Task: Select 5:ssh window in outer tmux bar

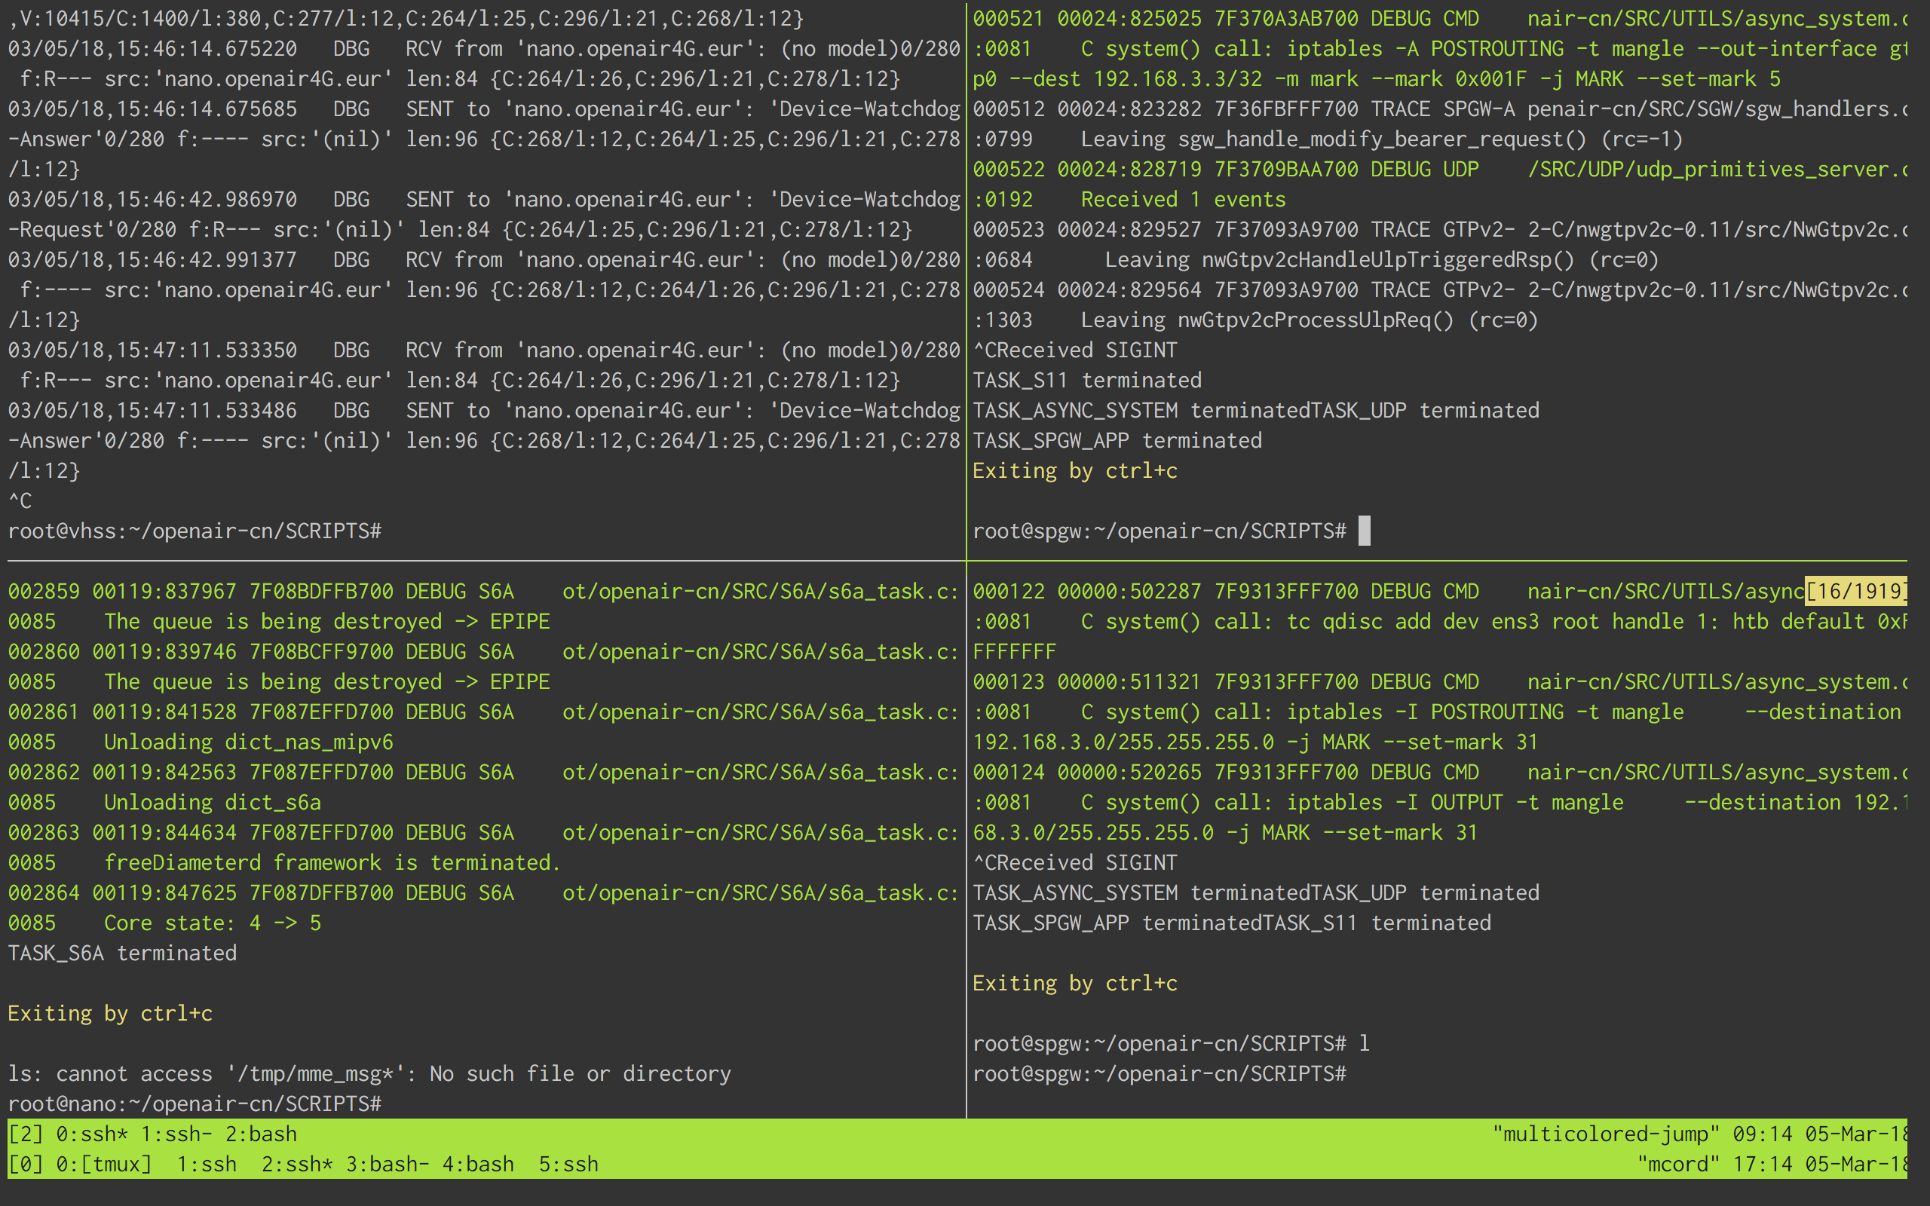Action: point(568,1164)
